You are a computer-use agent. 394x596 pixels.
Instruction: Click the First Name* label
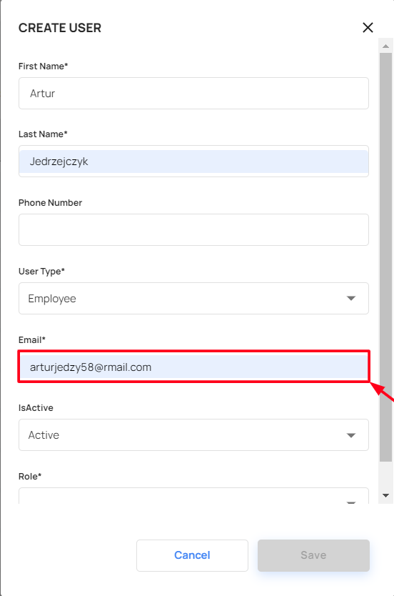pos(44,66)
